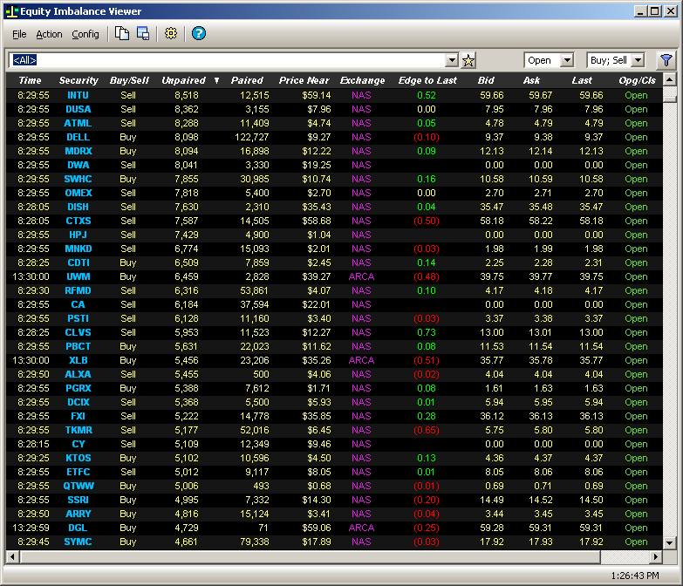Sort by the Last column header

tap(582, 80)
